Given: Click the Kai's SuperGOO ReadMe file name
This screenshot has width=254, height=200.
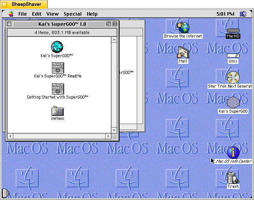Looking at the screenshot, I should [58, 76].
